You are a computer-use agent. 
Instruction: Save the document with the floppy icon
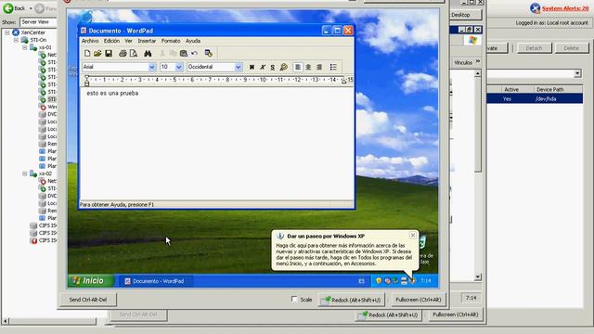coord(109,54)
